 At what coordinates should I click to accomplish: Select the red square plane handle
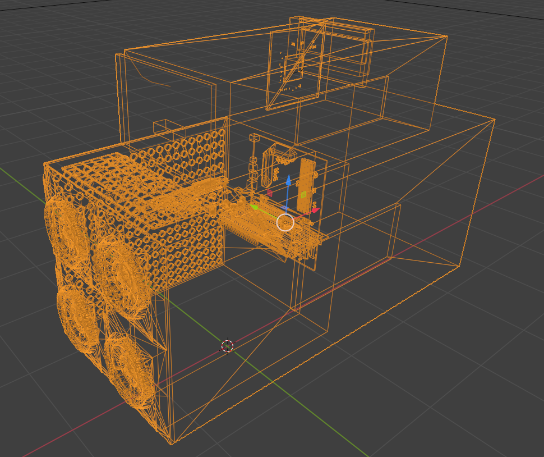tap(270, 193)
